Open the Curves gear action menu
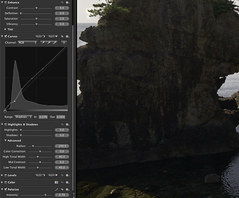This screenshot has width=239, height=198. 67,36
